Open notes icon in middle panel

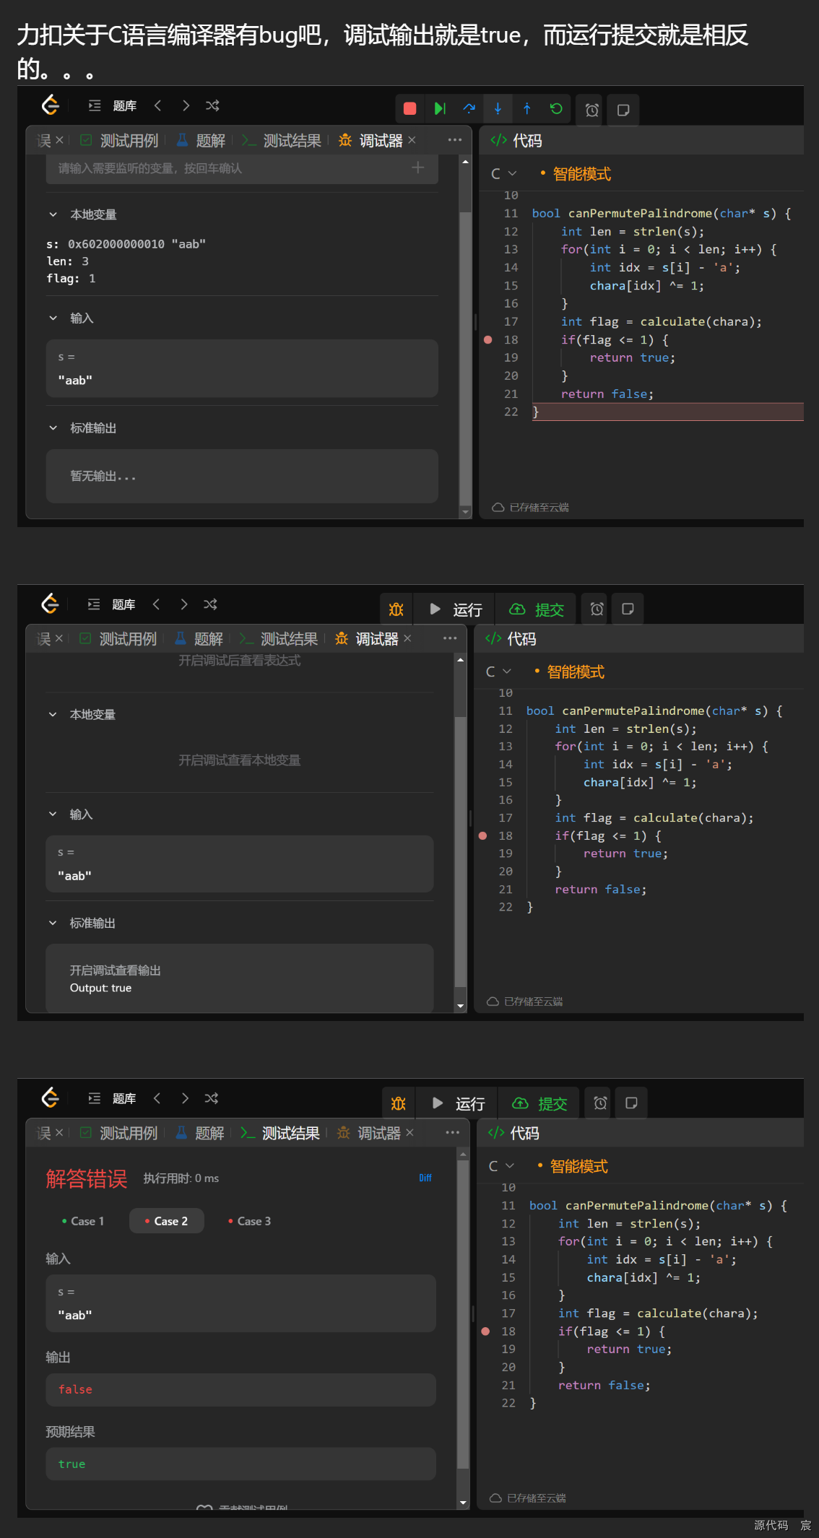coord(628,609)
